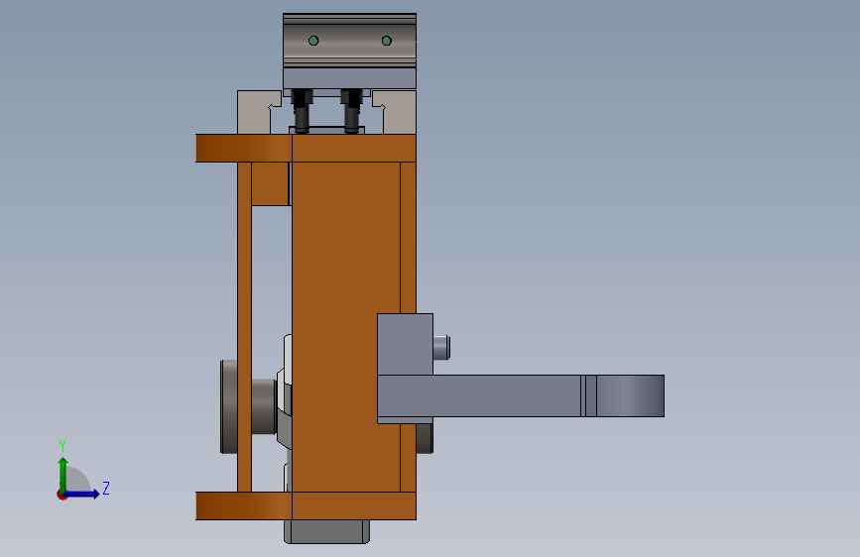Select the small pin beside the grey square block
Screen dimensions: 860x557
441,348
